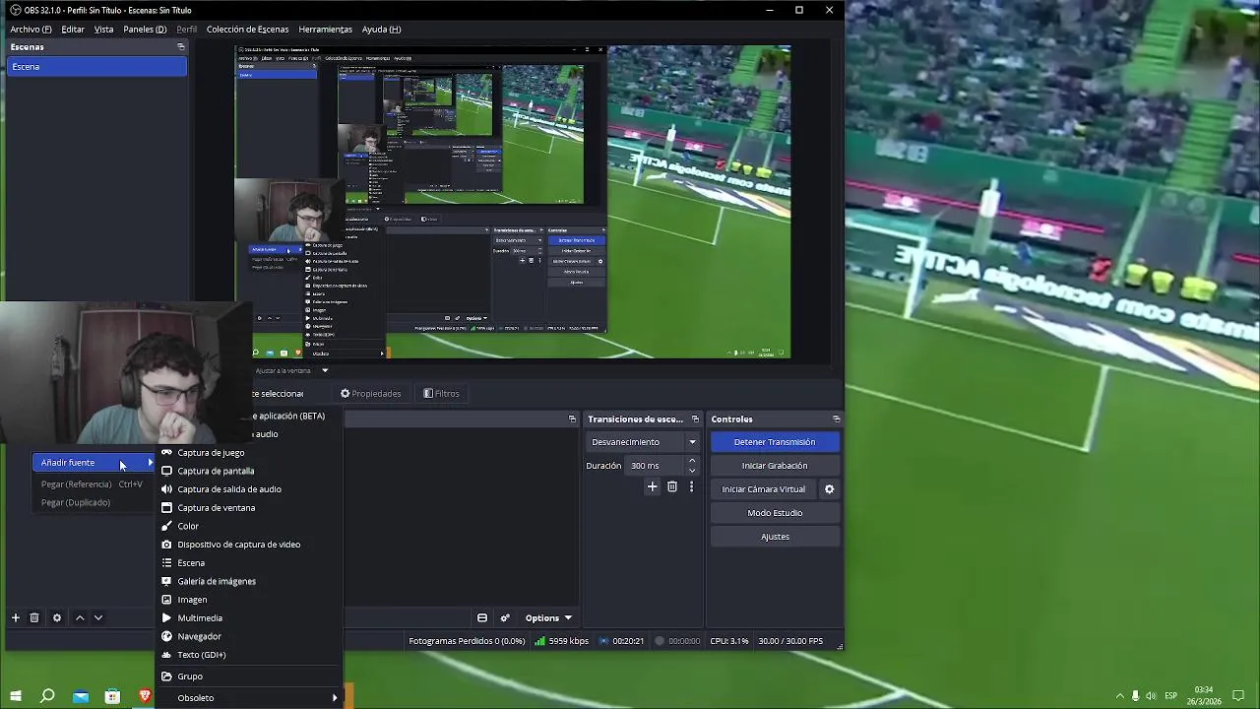This screenshot has height=709, width=1260.
Task: Undock the Escenas panel
Action: (180, 47)
